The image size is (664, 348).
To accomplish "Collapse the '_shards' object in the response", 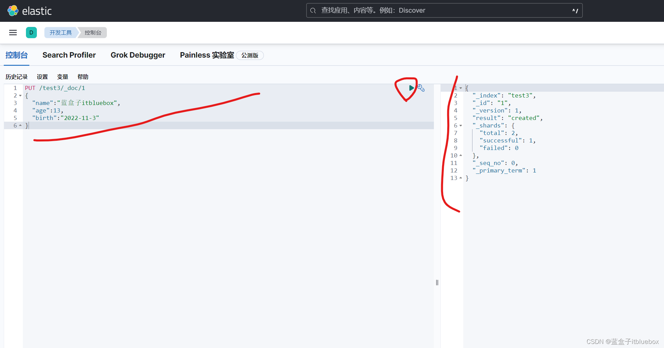I will coord(461,125).
